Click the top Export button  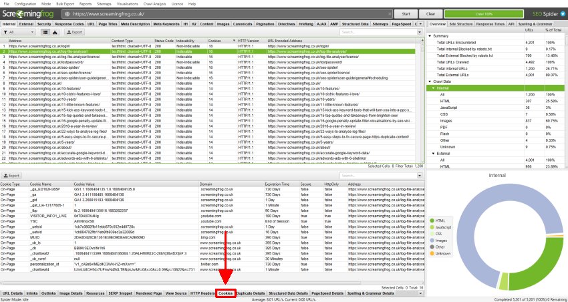point(75,32)
